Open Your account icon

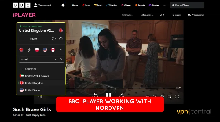tap(35, 5)
